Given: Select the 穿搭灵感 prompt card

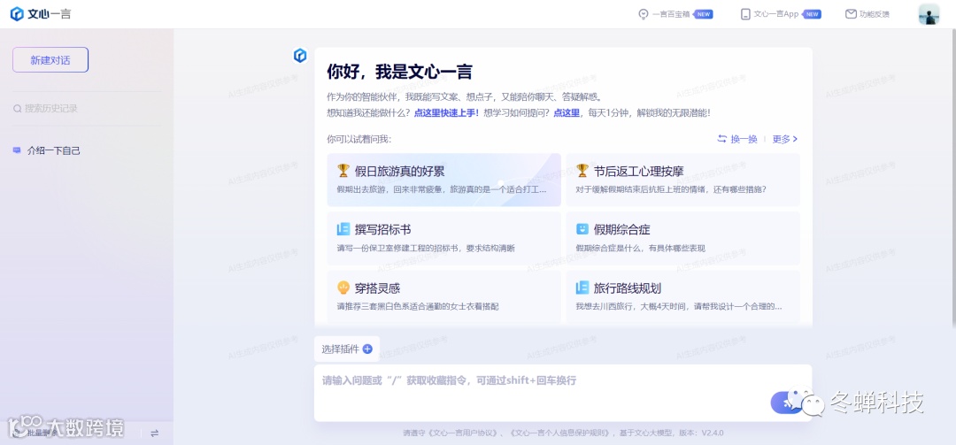Looking at the screenshot, I should (443, 297).
